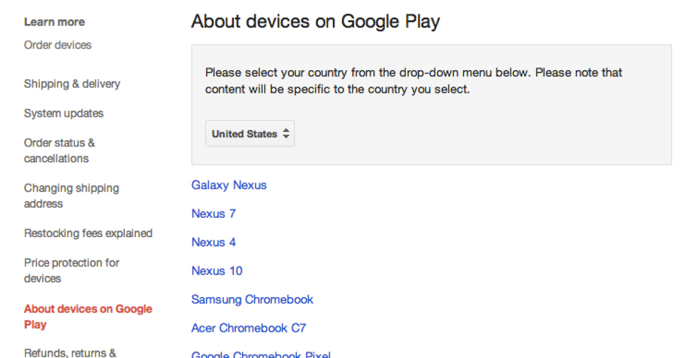685x358 pixels.
Task: Click the Nexus 7 link
Action: [213, 214]
